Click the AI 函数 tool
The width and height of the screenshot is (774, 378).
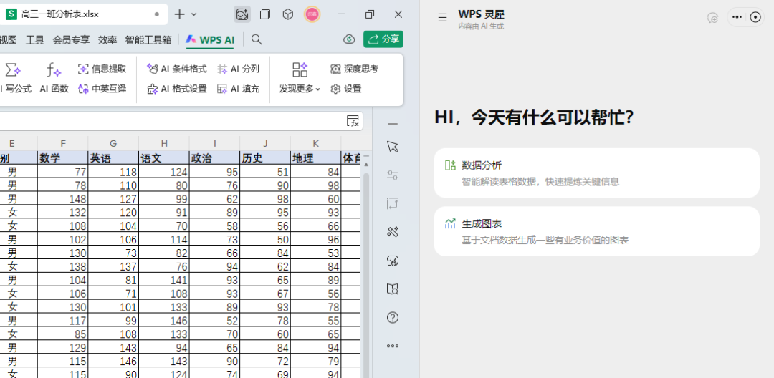coord(54,78)
